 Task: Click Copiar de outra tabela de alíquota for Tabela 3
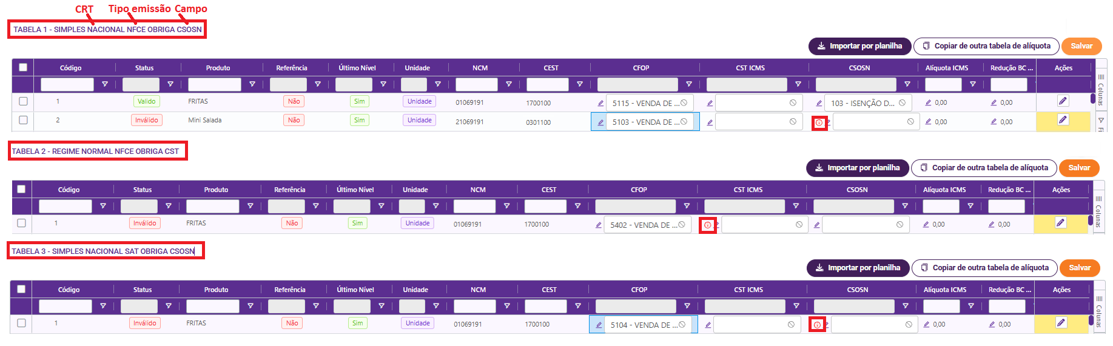984,268
